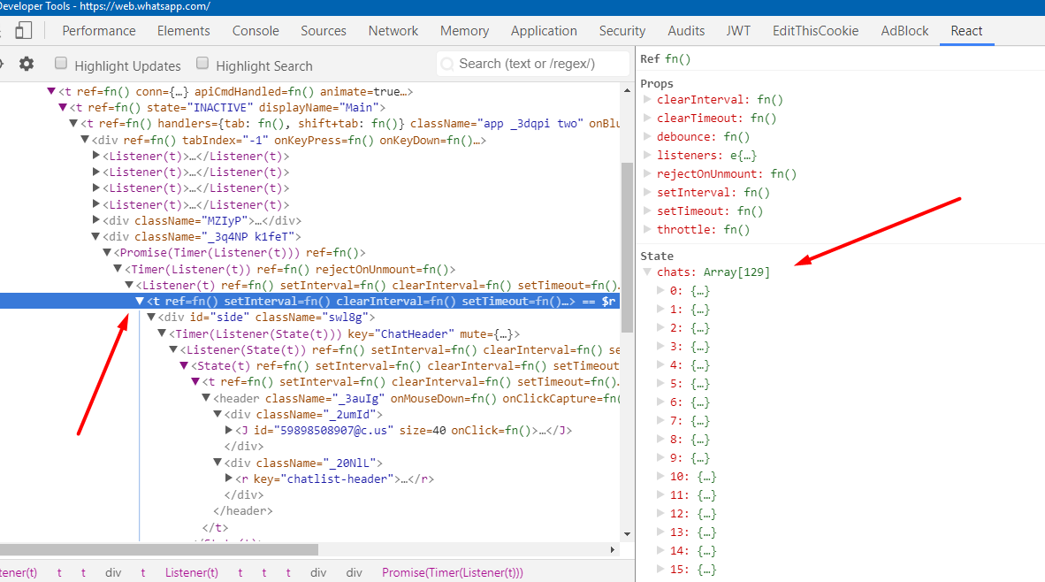Open the Sources tab
The height and width of the screenshot is (582, 1045).
pos(324,31)
